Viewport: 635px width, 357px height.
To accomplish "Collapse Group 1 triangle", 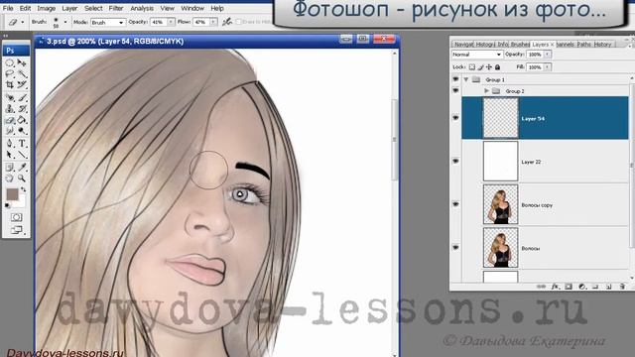I will 466,79.
